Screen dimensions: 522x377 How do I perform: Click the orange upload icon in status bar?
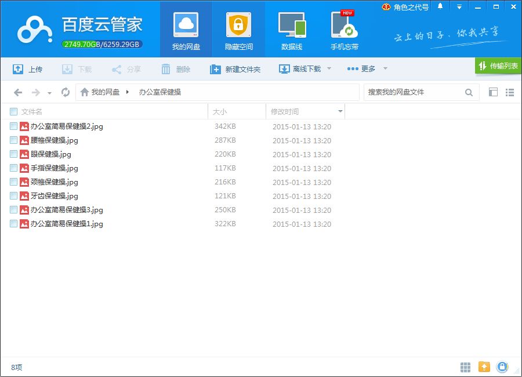[484, 367]
